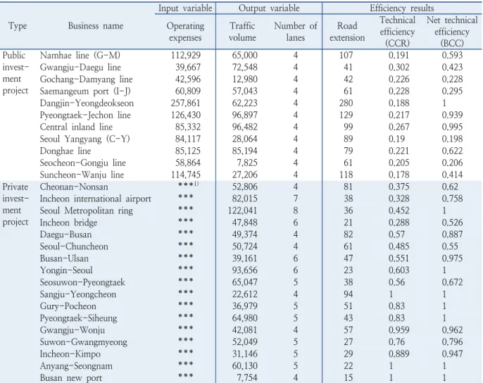Click traffic volume value 93,656

244,270
